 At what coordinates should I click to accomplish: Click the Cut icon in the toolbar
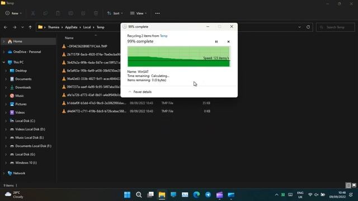coord(33,13)
